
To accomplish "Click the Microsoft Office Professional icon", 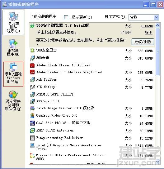I will pyautogui.click(x=32, y=155).
